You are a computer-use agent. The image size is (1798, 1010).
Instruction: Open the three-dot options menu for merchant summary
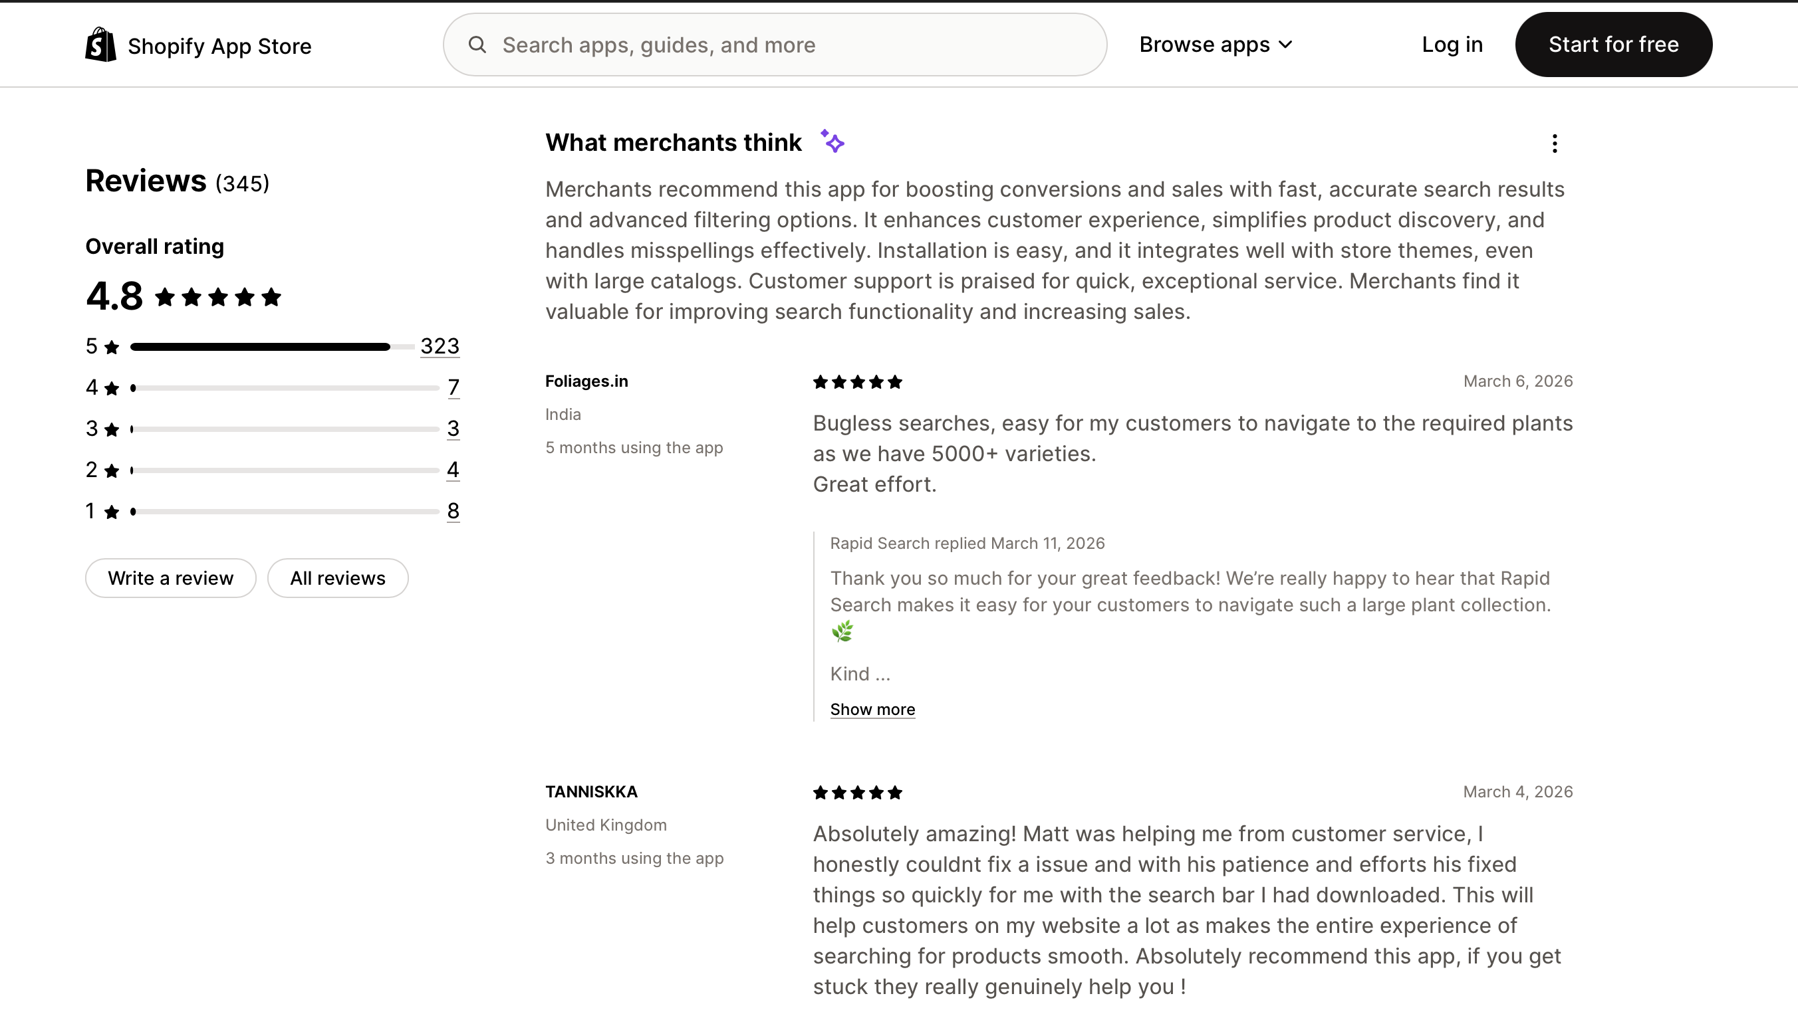click(x=1555, y=144)
